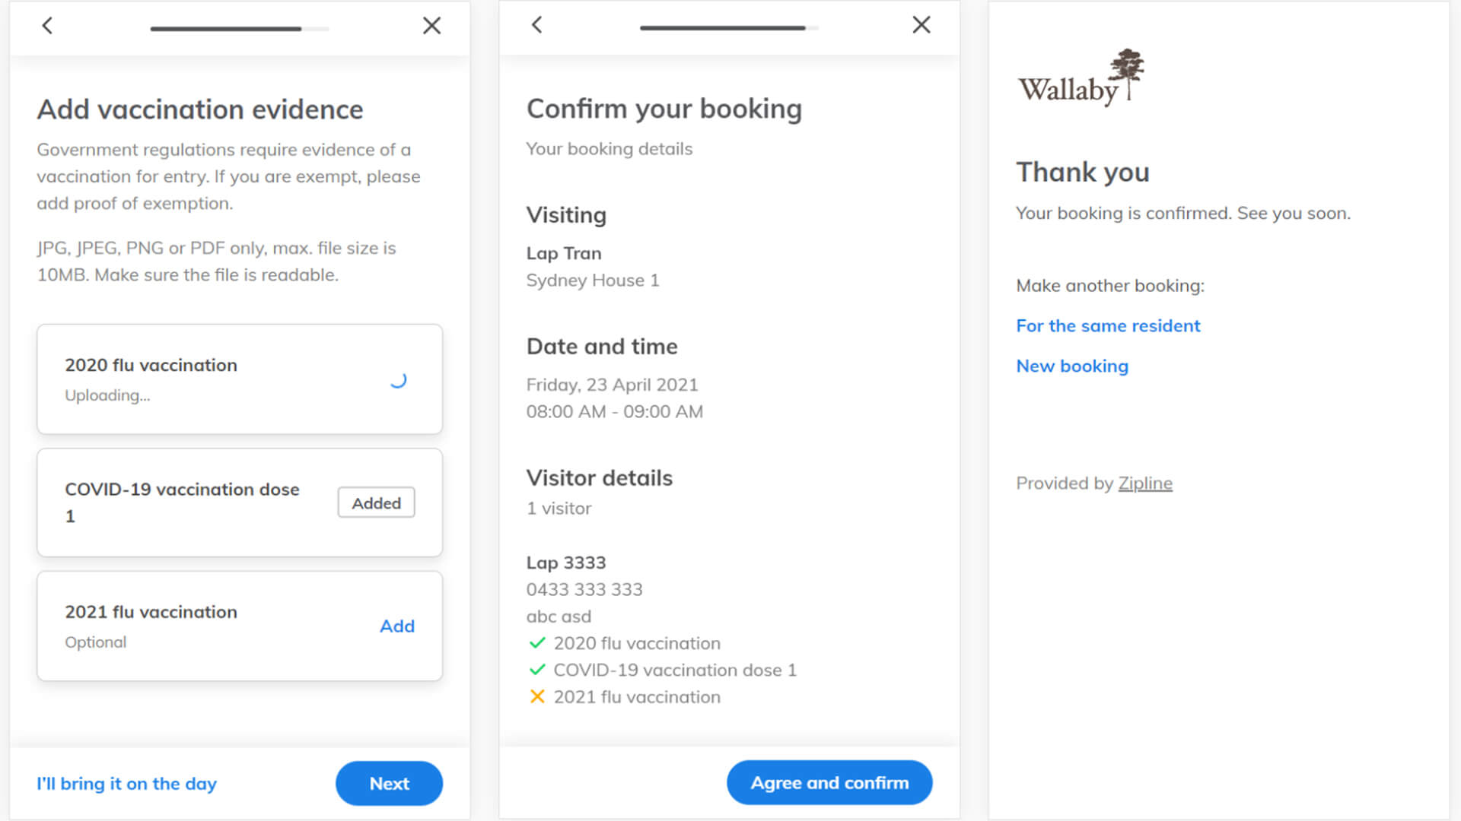1461x821 pixels.
Task: Click the Added button for COVID-19 dose
Action: pos(376,502)
